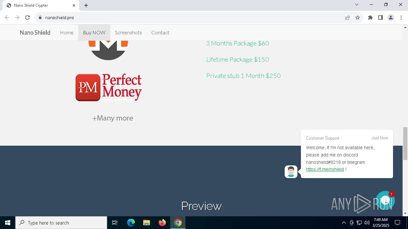This screenshot has height=229, width=408.
Task: Open the chat widget bubble
Action: click(x=385, y=200)
